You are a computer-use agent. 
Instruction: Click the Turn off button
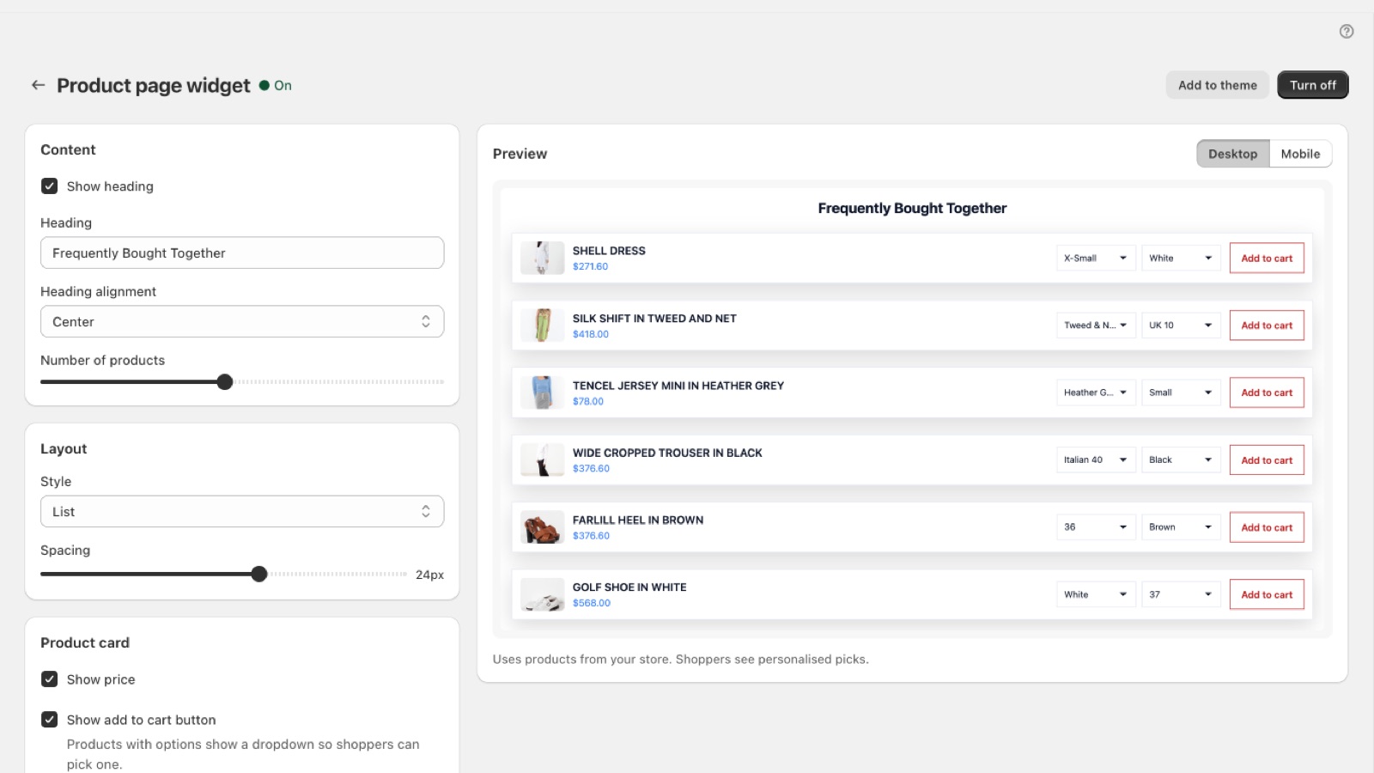click(1313, 85)
